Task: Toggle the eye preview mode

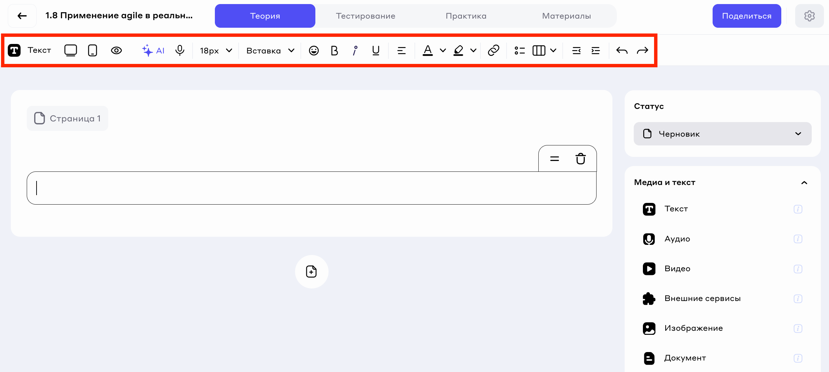Action: click(x=116, y=50)
